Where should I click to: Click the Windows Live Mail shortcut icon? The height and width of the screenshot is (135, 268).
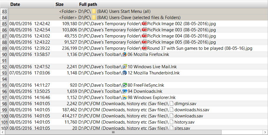(125, 67)
